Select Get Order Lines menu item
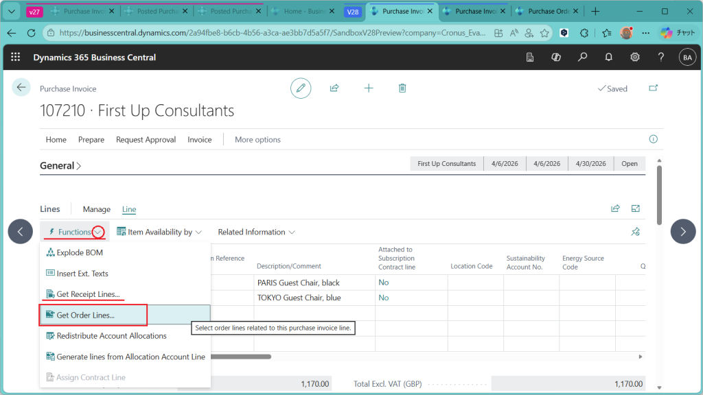The image size is (703, 395). click(x=85, y=315)
